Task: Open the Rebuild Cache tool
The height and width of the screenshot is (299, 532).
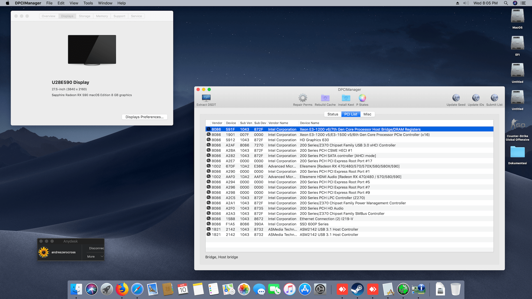Action: pyautogui.click(x=325, y=98)
